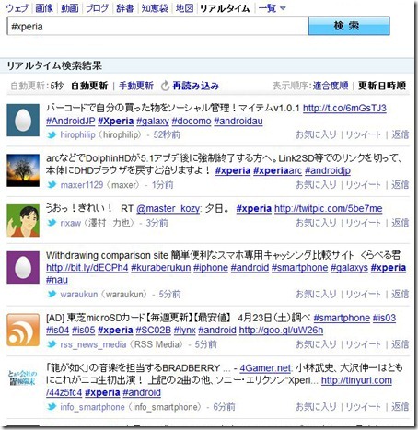
Task: Retweet maxer1129's tweet via リツイート
Action: pos(363,185)
